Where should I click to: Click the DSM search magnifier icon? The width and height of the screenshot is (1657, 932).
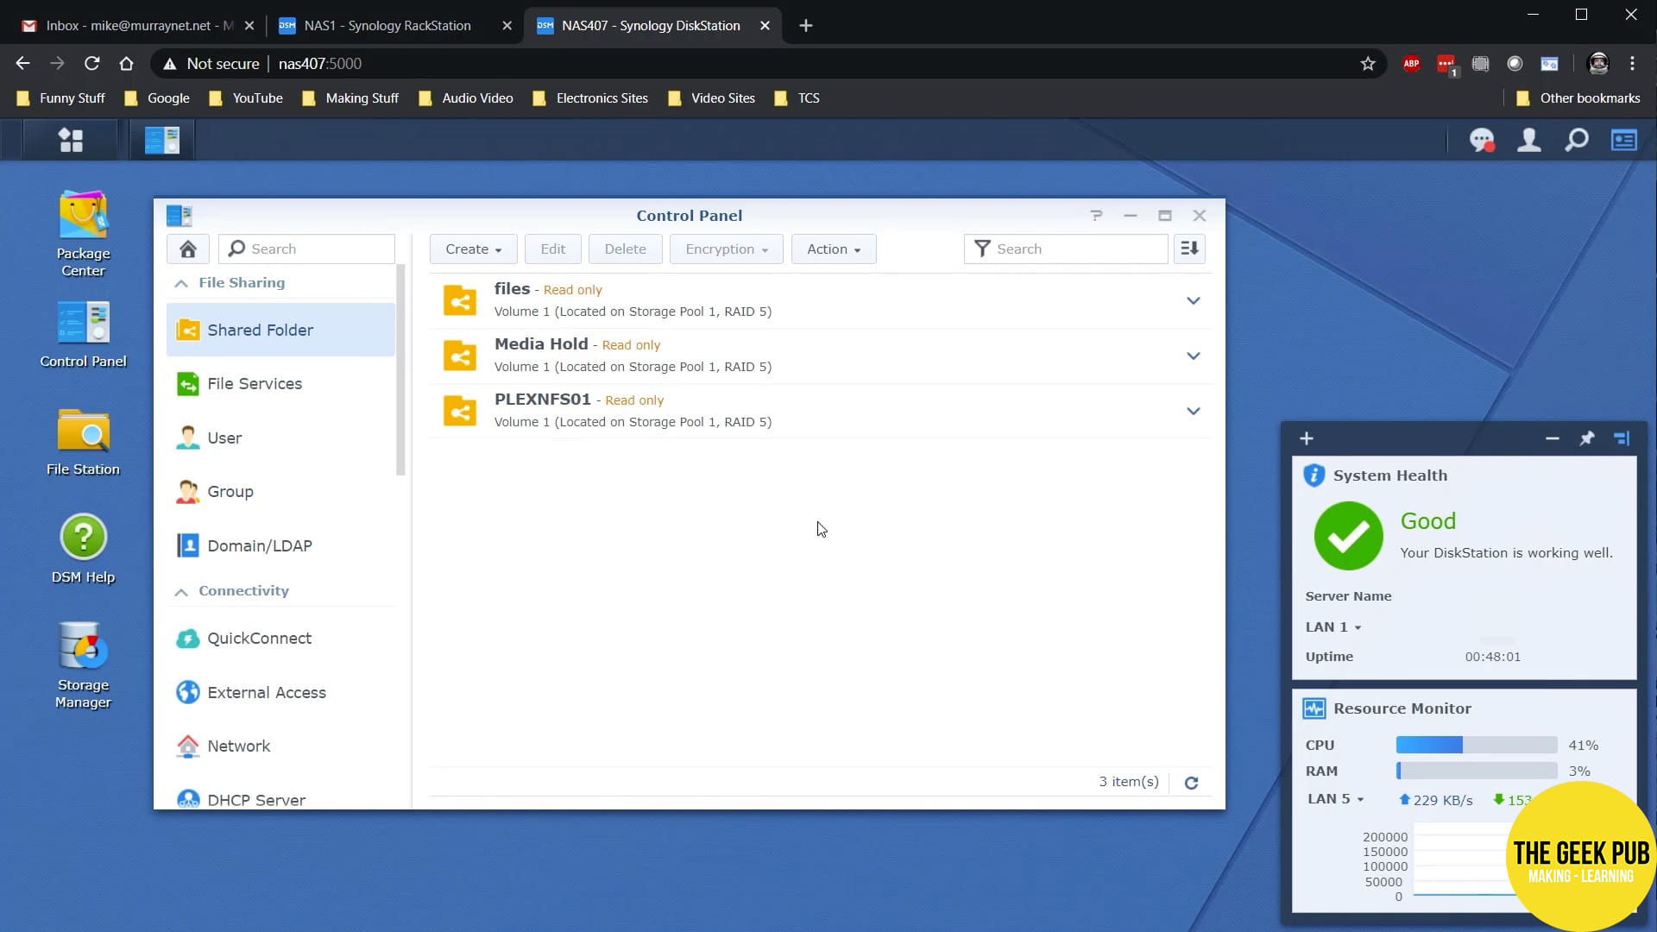click(1577, 140)
